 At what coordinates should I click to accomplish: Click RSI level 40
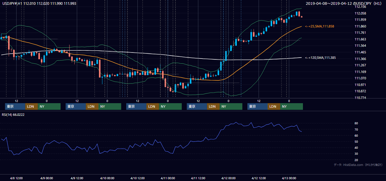(x=356, y=148)
